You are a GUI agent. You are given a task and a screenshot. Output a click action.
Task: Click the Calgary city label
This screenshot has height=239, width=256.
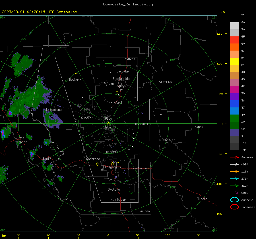[111, 167]
